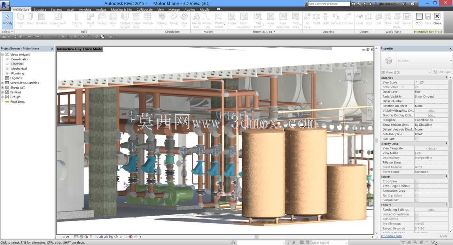Enable the Crop View checkbox
Screen dimensions: 453x245
pyautogui.click(x=417, y=181)
